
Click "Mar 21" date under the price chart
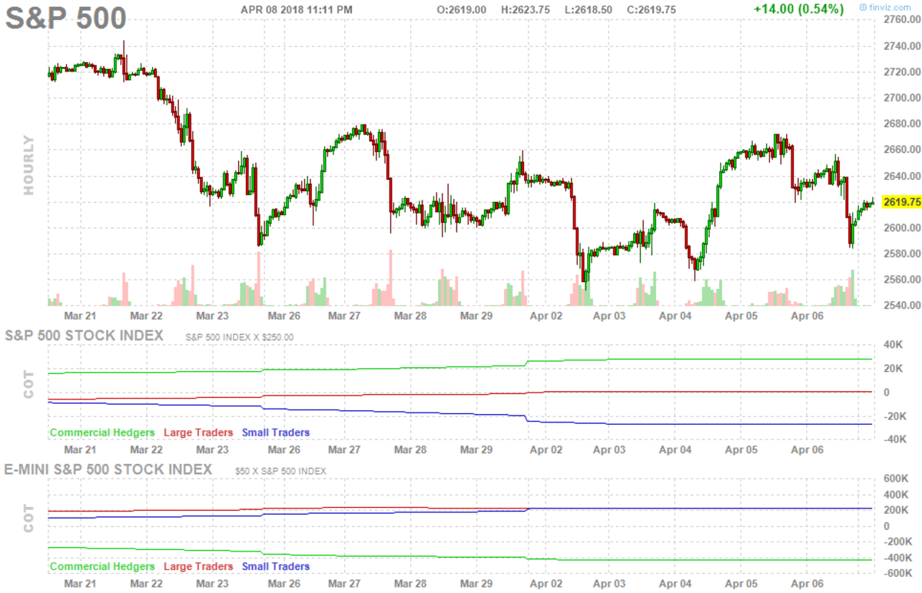pos(80,316)
